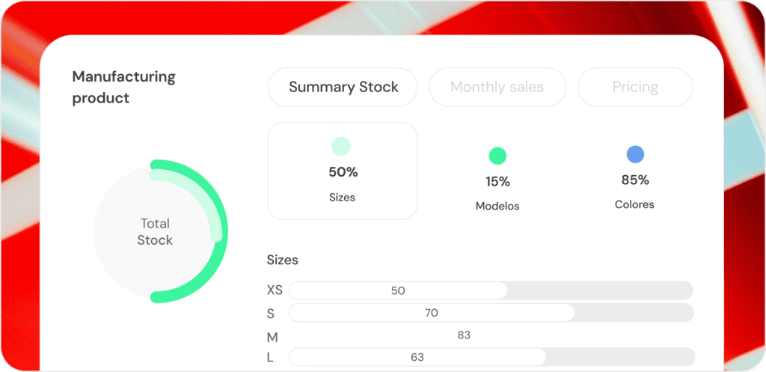Viewport: 766px width, 372px height.
Task: Click the L size bar showing 63
Action: pyautogui.click(x=417, y=358)
